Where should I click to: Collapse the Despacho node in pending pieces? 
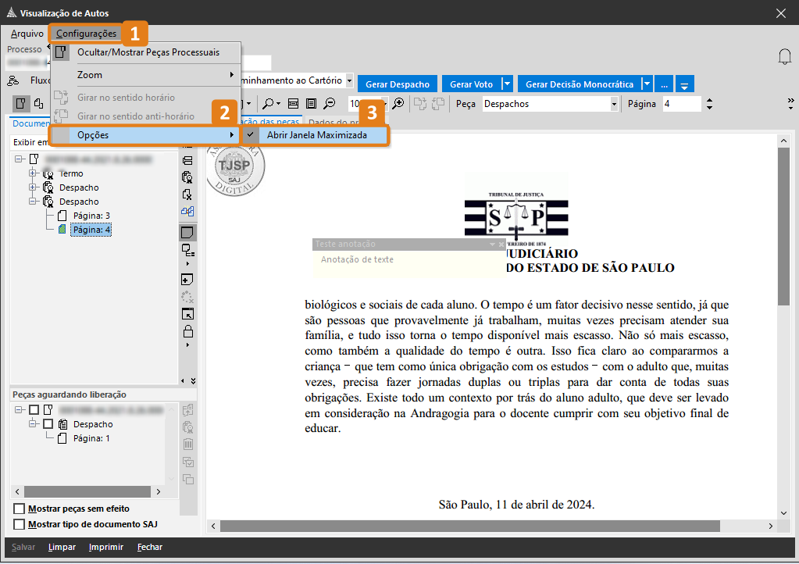coord(33,423)
